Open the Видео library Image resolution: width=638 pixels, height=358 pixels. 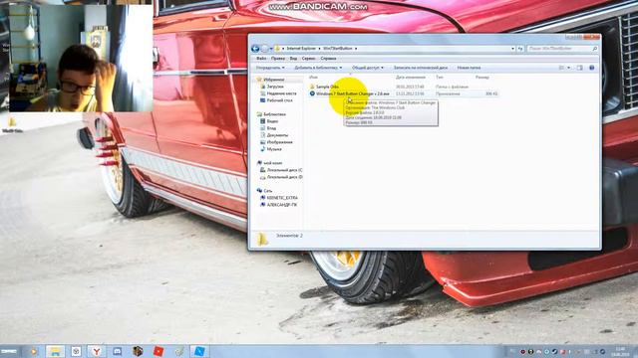(269, 121)
